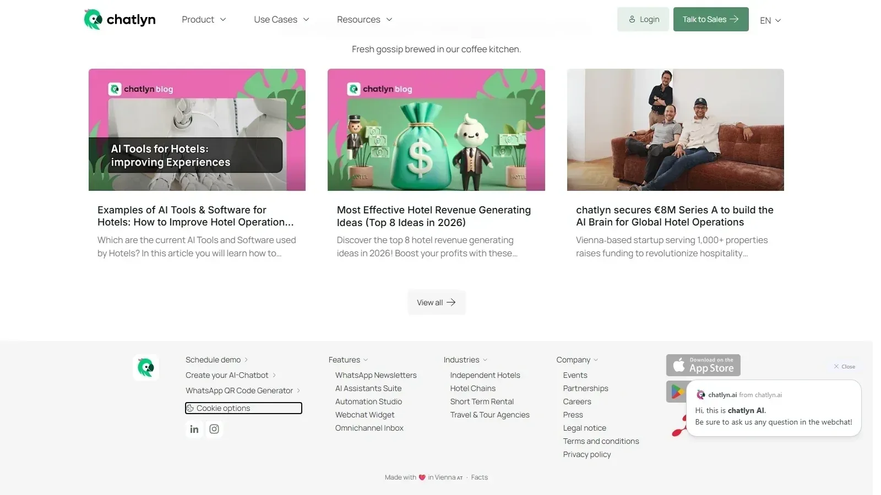This screenshot has height=495, width=881.
Task: Open Hotel Revenue Generating Ideas thumbnail
Action: point(436,130)
